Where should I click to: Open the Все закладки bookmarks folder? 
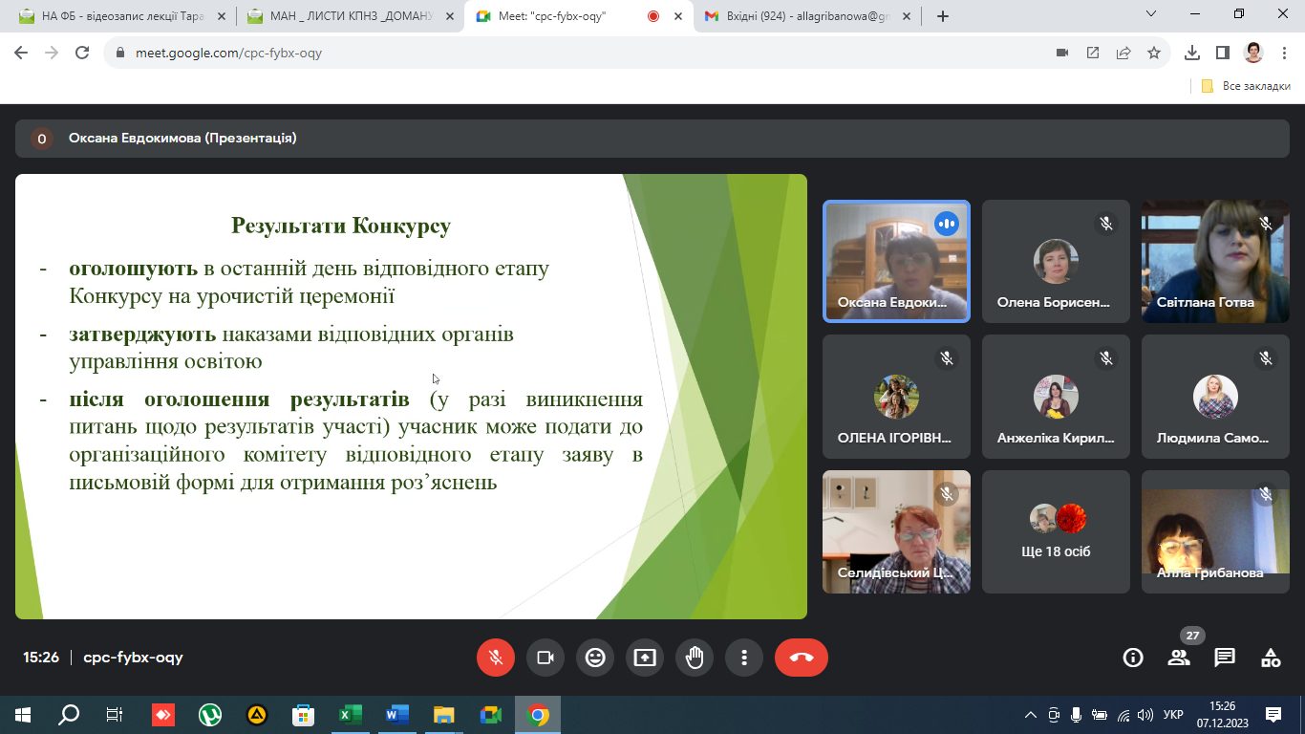pyautogui.click(x=1247, y=86)
